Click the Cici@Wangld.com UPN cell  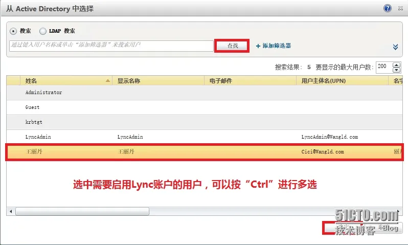point(323,152)
